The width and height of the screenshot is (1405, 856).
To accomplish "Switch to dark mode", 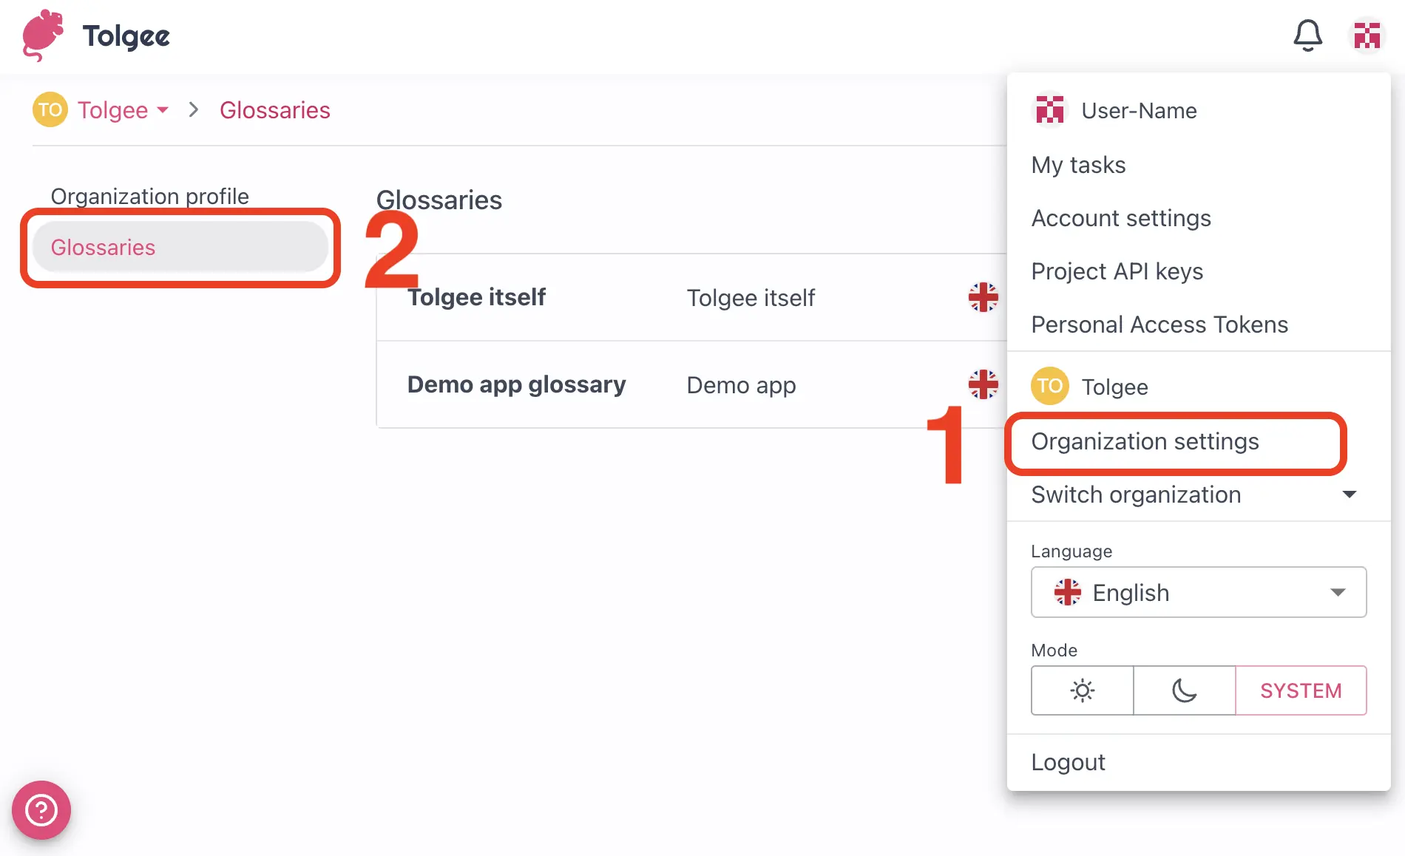I will point(1184,690).
